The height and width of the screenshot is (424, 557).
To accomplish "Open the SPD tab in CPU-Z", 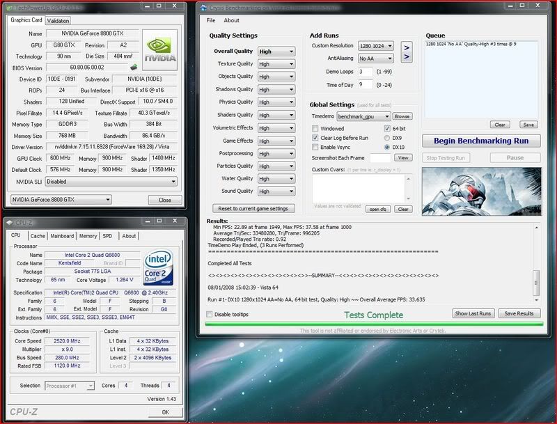I will pyautogui.click(x=107, y=236).
